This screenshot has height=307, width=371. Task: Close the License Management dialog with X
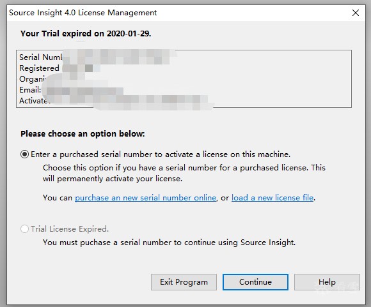coord(356,13)
